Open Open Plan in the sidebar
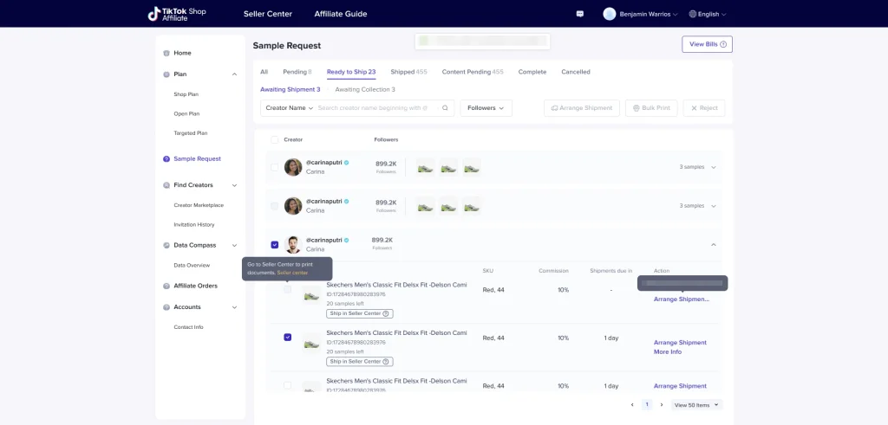 186,113
